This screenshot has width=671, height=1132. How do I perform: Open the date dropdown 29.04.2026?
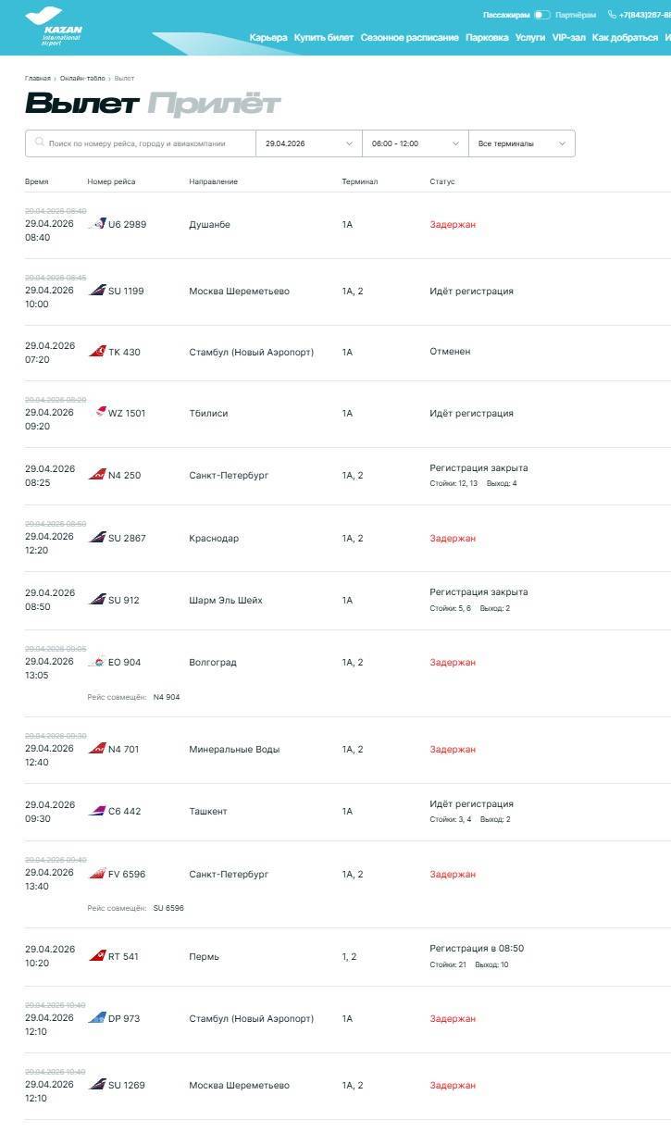tap(308, 143)
